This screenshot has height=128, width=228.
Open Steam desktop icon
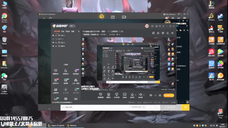(221, 17)
